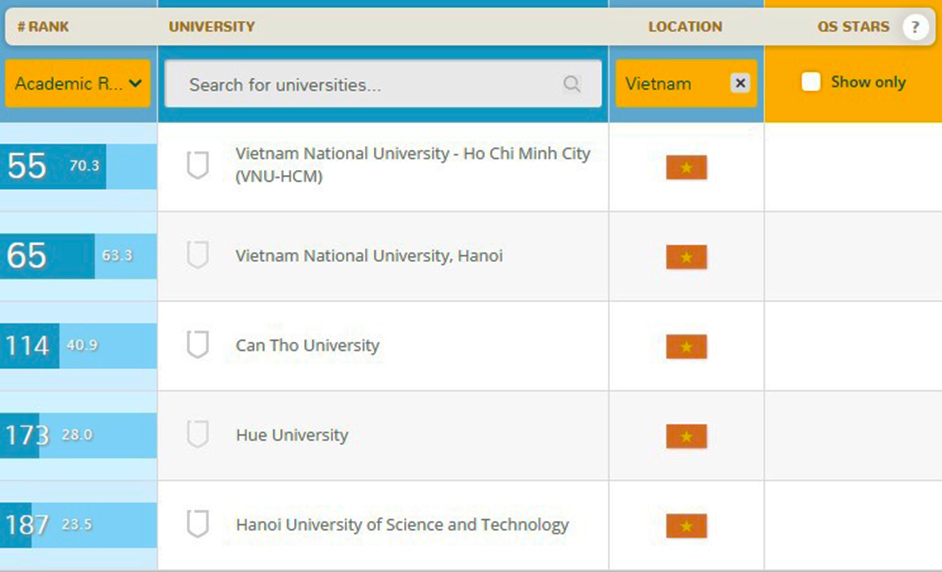Click the search magnifier icon
The width and height of the screenshot is (942, 572).
[x=571, y=84]
